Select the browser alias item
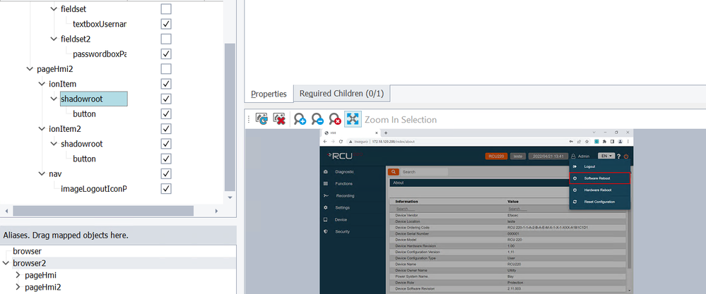Image resolution: width=706 pixels, height=294 pixels. click(x=27, y=252)
